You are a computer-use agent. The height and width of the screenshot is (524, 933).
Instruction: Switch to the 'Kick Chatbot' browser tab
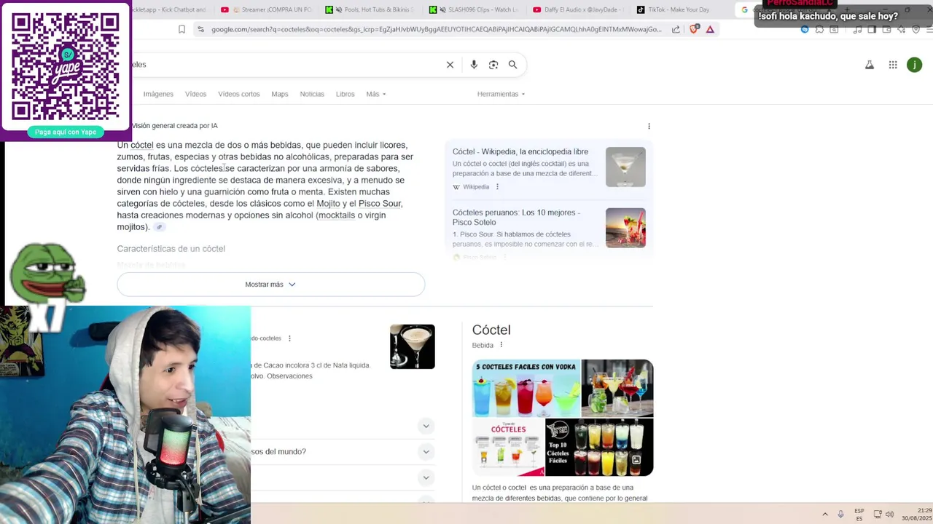coord(173,9)
